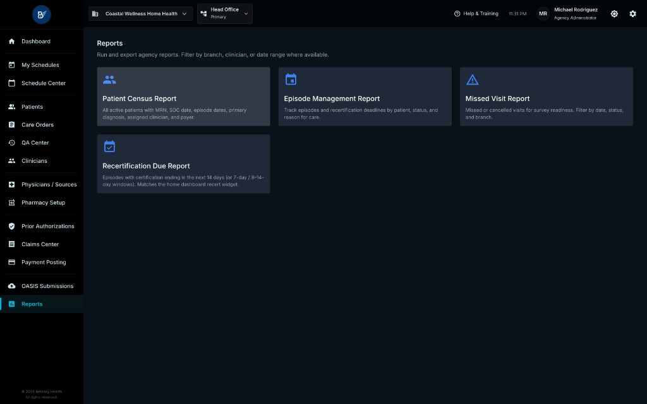
Task: Click the Prior Authorizations shield icon
Action: (x=11, y=226)
